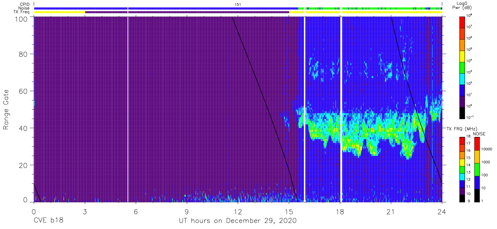Click the CPID value 151

(x=238, y=4)
